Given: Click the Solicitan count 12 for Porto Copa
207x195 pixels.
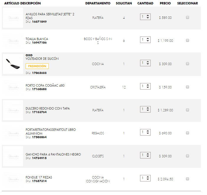Looking at the screenshot, I should [124, 87].
